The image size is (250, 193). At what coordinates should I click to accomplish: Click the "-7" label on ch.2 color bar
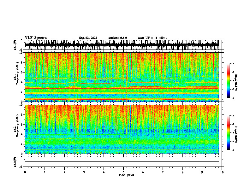pyautogui.click(x=233, y=150)
